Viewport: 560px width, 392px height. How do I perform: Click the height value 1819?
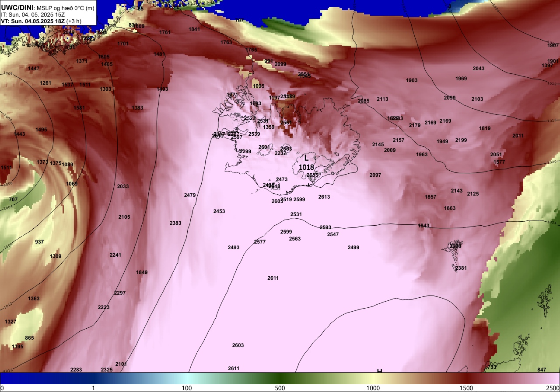pos(485,128)
